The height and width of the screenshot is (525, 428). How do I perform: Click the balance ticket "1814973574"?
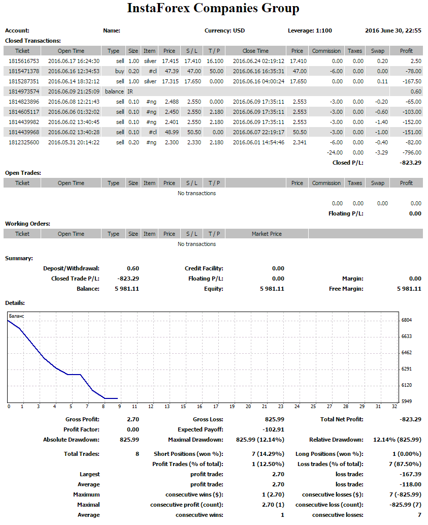pyautogui.click(x=24, y=92)
